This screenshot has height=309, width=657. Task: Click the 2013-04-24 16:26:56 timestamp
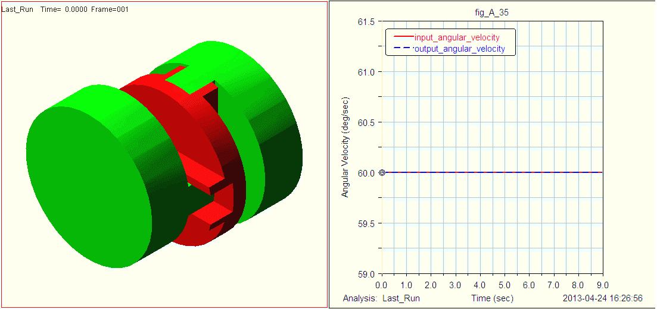tap(603, 298)
